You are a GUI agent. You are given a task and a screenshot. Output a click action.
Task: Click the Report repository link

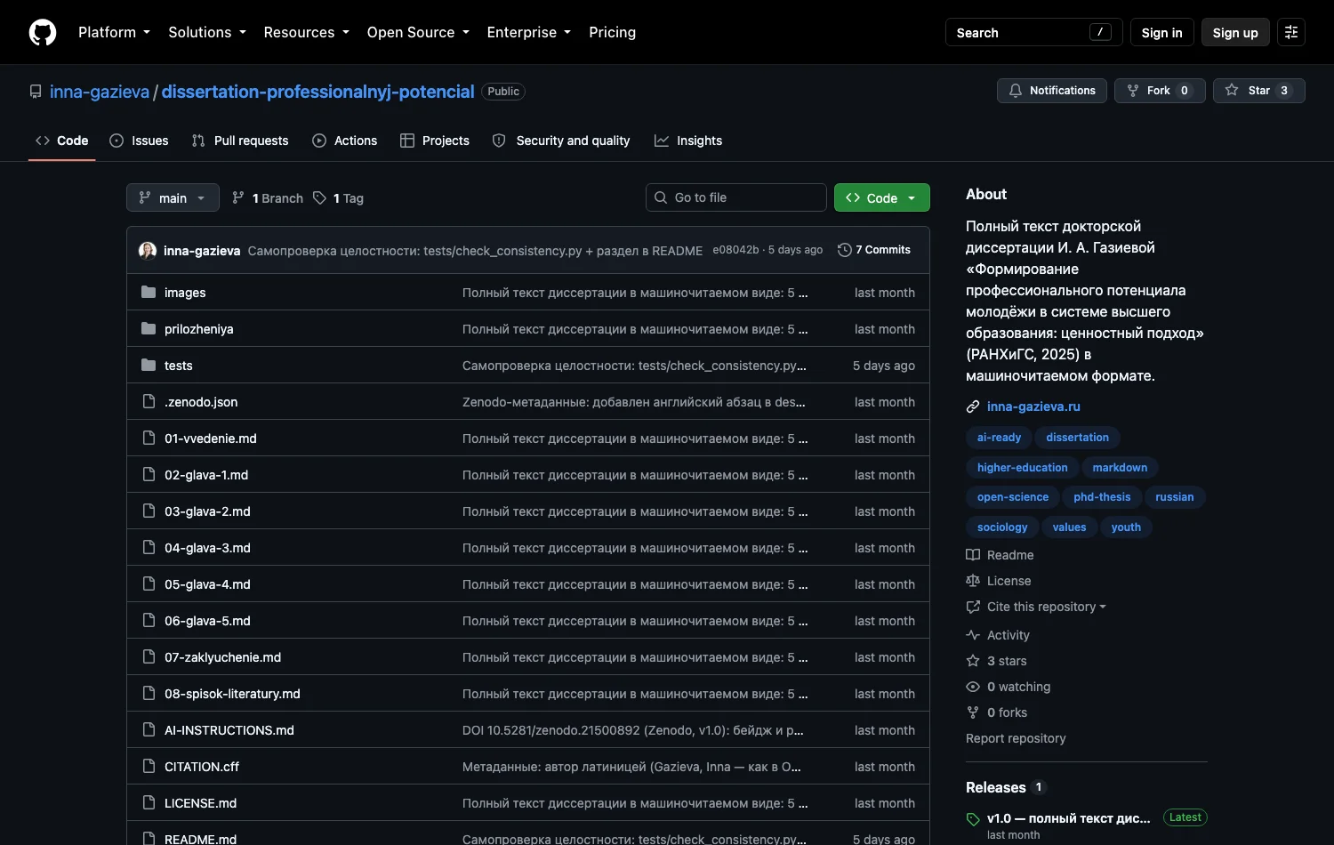point(1016,738)
